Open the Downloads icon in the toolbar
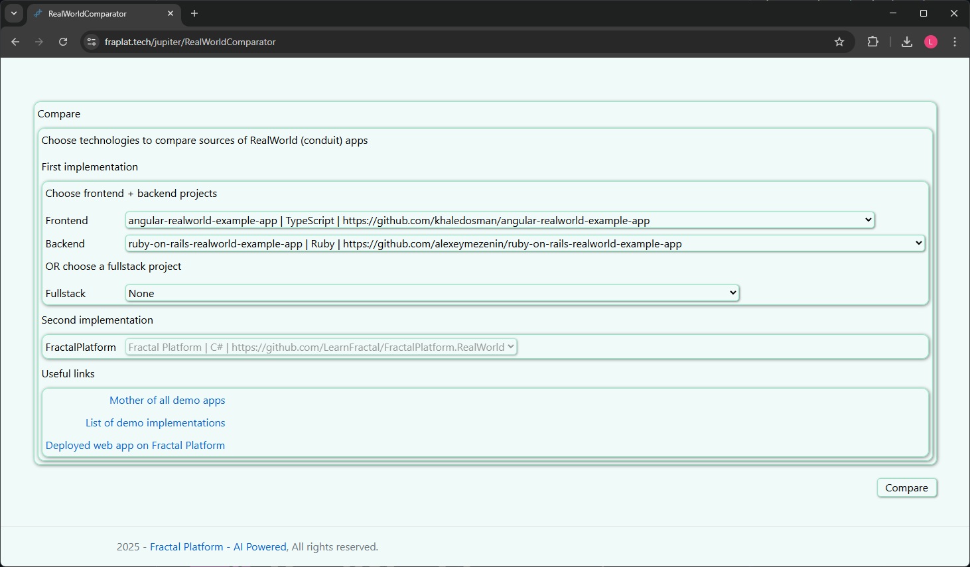The height and width of the screenshot is (567, 970). (x=906, y=42)
